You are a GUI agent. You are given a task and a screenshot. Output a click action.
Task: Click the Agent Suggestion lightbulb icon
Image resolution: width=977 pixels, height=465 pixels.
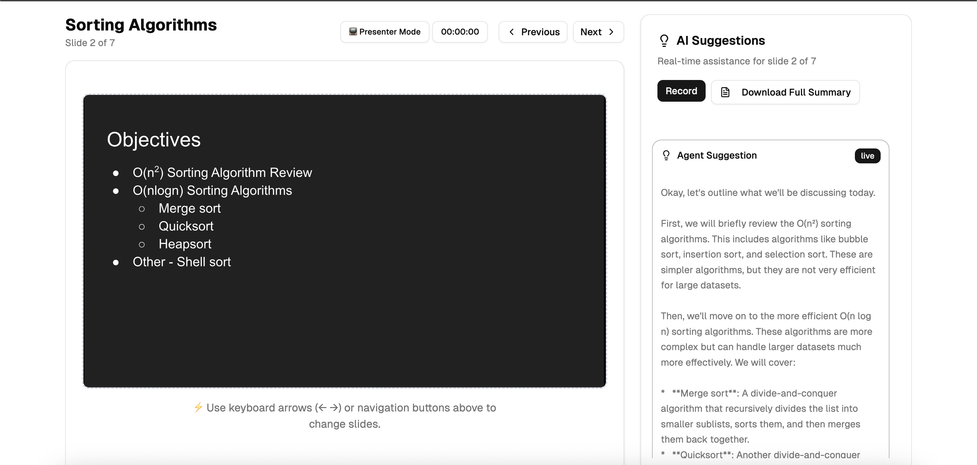pyautogui.click(x=666, y=155)
